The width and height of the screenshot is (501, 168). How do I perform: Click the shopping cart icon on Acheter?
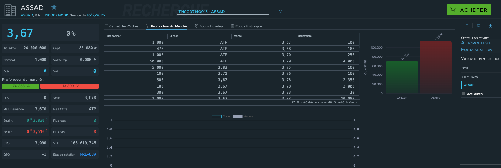point(453,10)
